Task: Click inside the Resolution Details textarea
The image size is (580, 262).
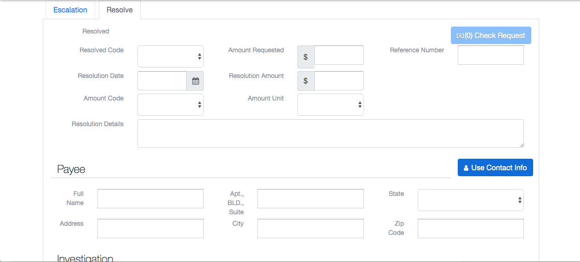Action: 330,134
